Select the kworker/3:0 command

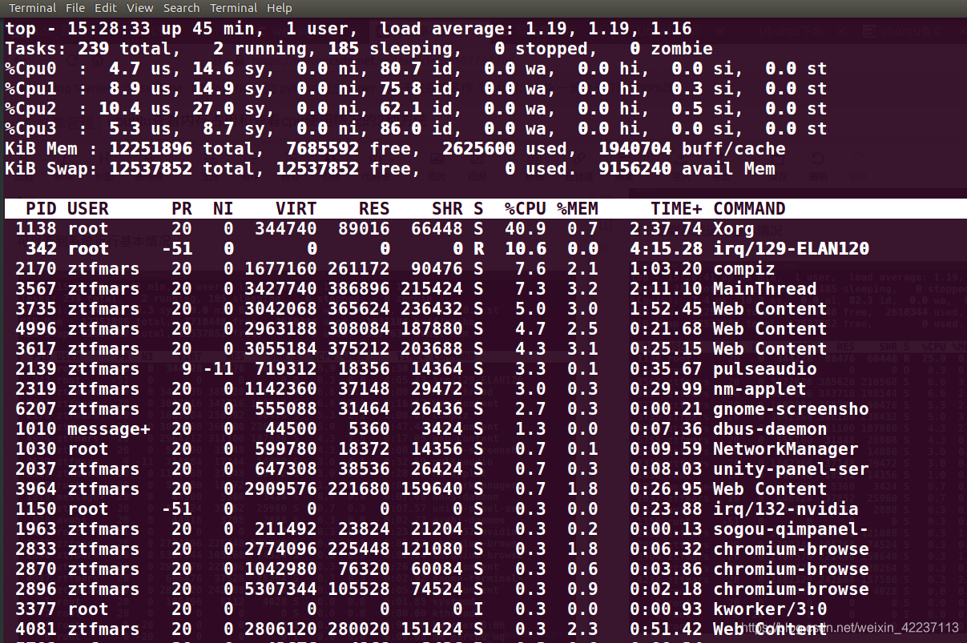pyautogui.click(x=770, y=609)
